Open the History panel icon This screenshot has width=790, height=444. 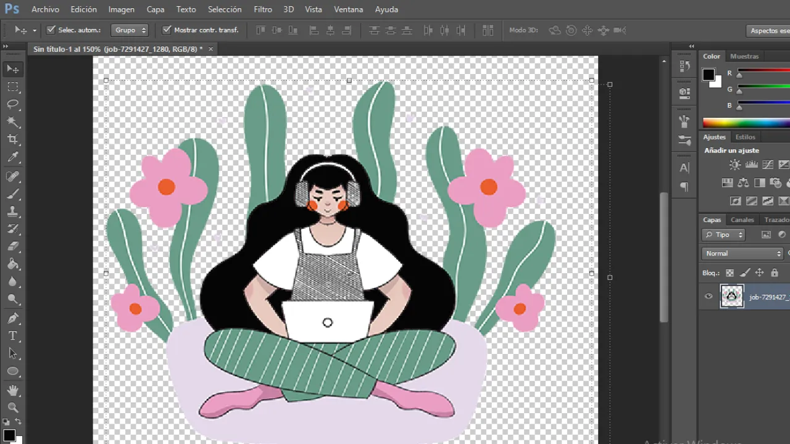point(684,66)
